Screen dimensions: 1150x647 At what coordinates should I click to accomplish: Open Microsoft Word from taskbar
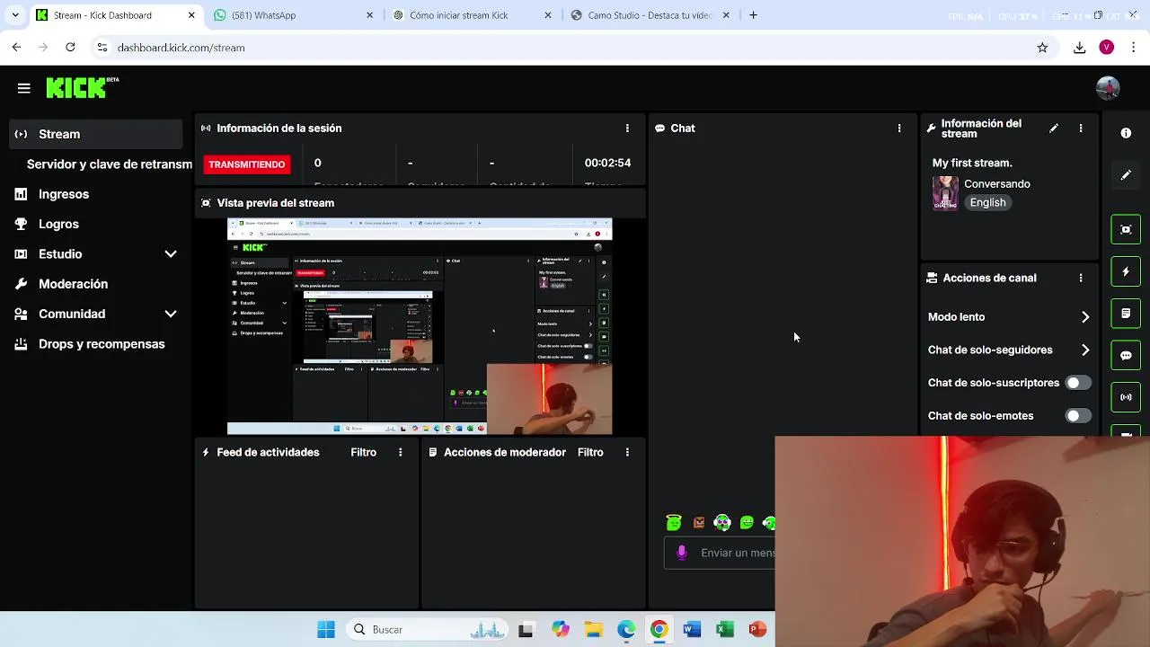pyautogui.click(x=692, y=630)
